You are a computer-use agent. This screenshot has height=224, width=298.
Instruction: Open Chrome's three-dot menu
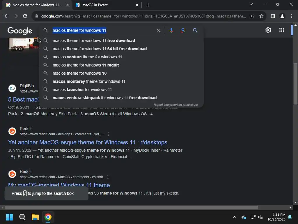click(292, 16)
